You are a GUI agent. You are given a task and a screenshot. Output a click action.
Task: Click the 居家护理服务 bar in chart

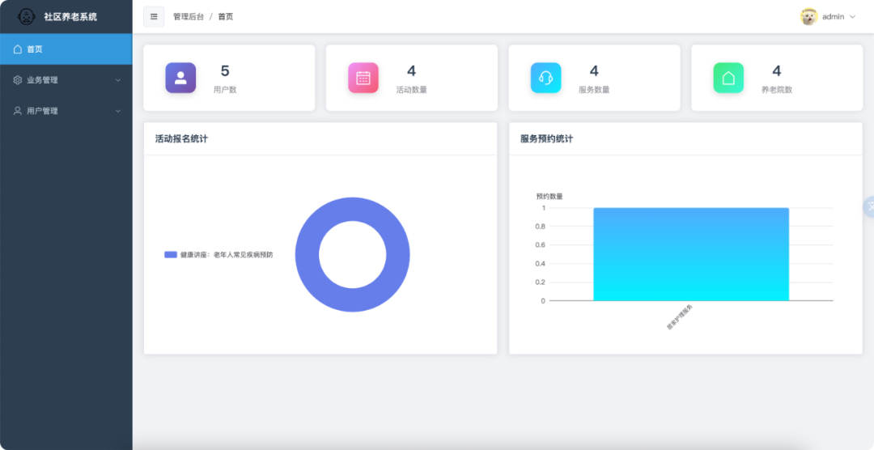[691, 254]
